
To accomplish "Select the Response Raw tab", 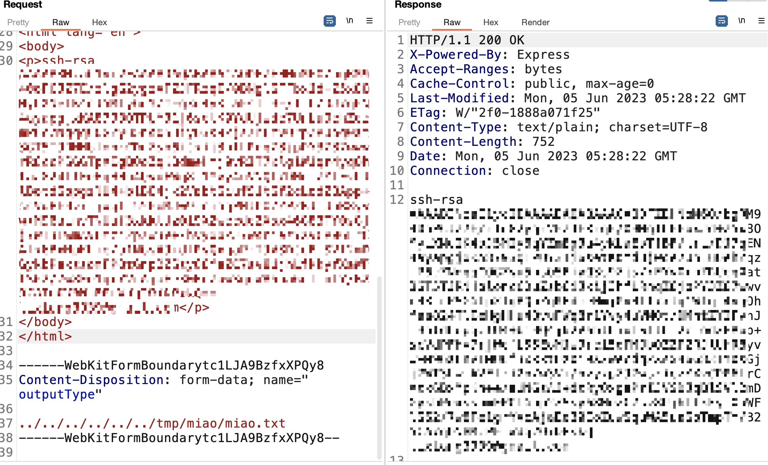I will point(452,22).
